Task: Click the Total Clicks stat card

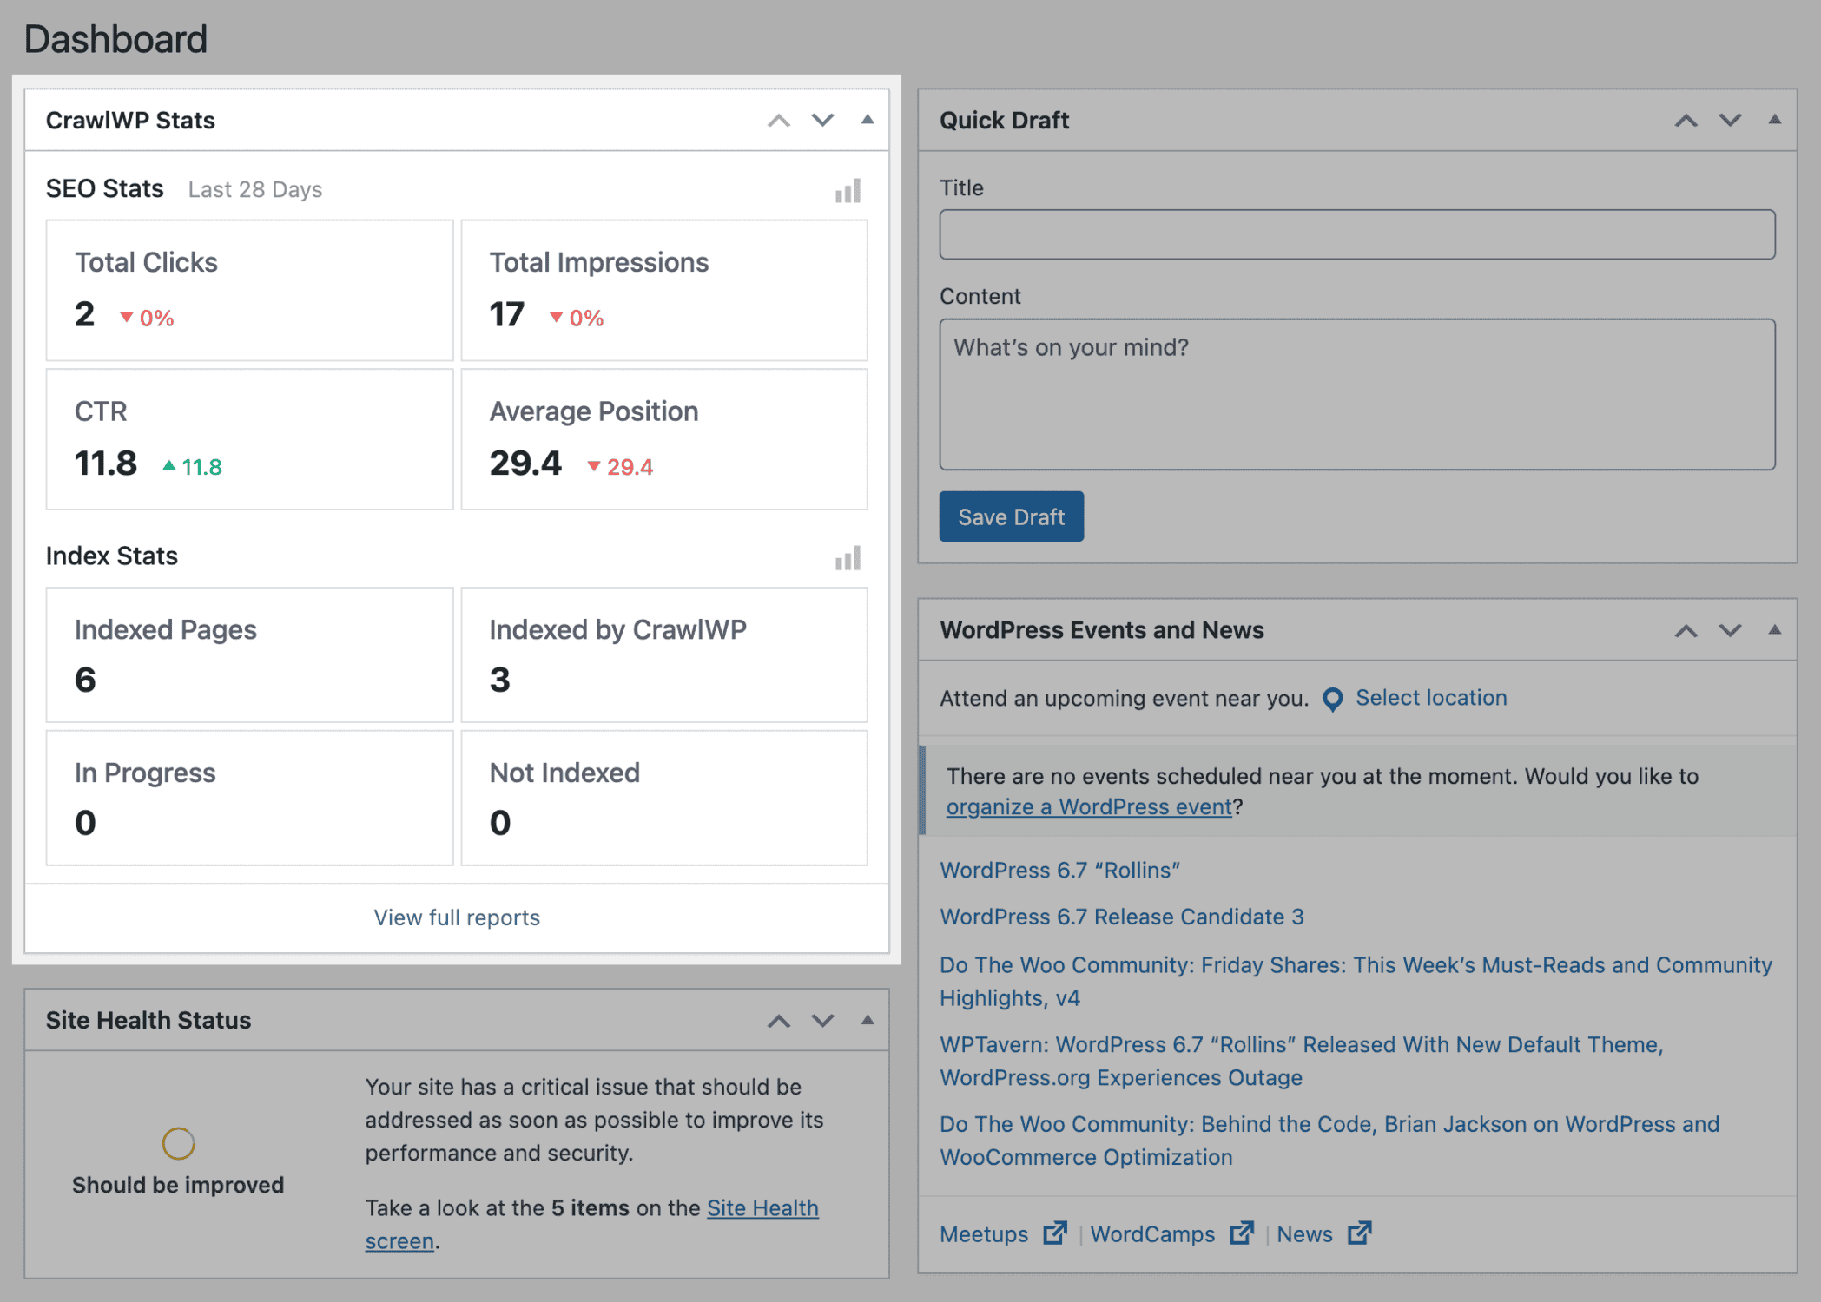Action: (x=249, y=290)
